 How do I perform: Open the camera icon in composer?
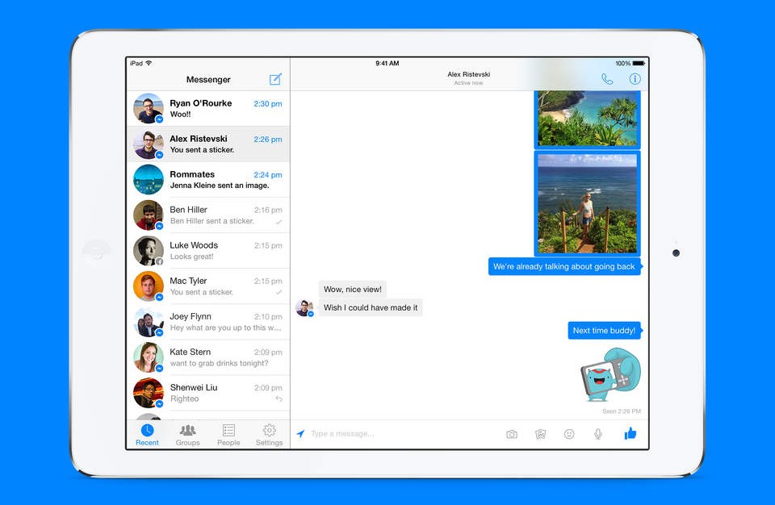(x=512, y=434)
